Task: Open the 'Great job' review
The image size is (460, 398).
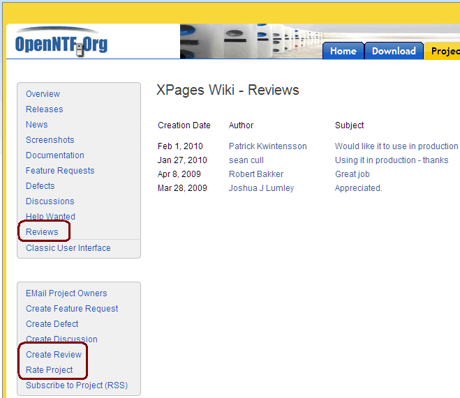Action: point(352,174)
